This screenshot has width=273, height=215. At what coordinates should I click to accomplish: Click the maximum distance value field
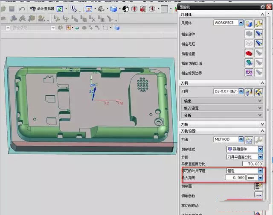[x=235, y=177]
